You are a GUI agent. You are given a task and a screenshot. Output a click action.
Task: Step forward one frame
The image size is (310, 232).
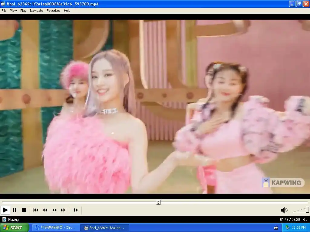pyautogui.click(x=76, y=210)
